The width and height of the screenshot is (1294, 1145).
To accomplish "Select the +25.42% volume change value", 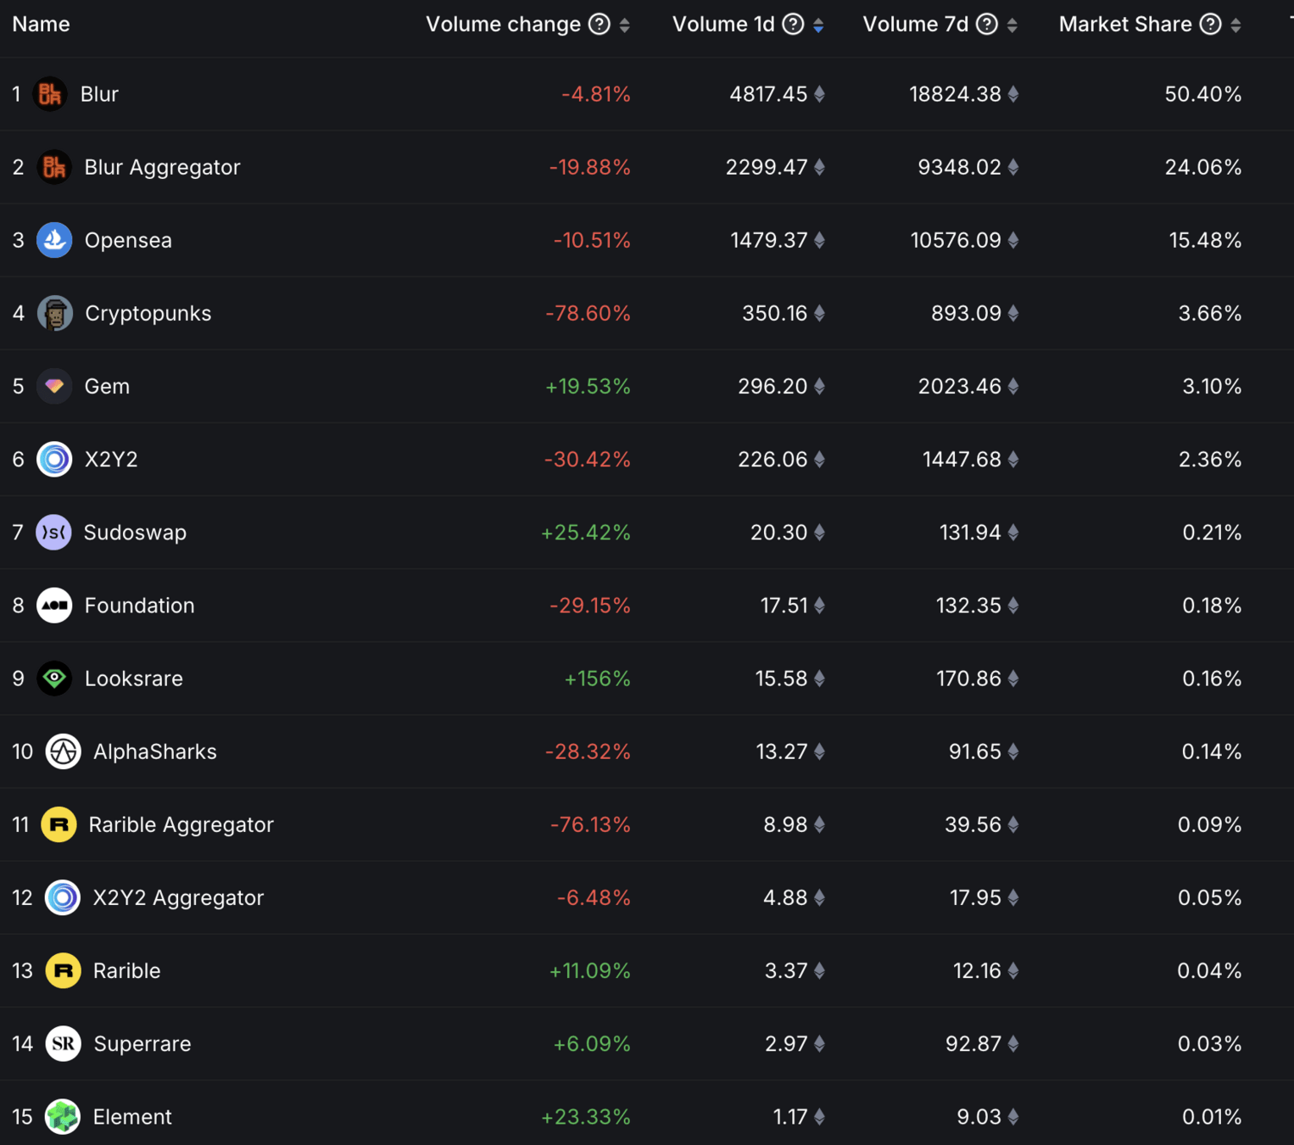I will tap(586, 533).
